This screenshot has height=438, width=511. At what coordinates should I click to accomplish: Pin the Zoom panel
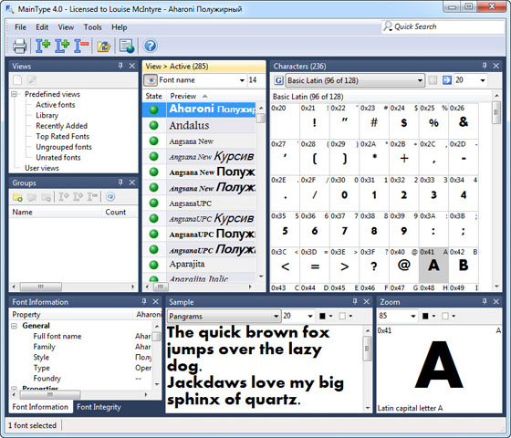(485, 301)
